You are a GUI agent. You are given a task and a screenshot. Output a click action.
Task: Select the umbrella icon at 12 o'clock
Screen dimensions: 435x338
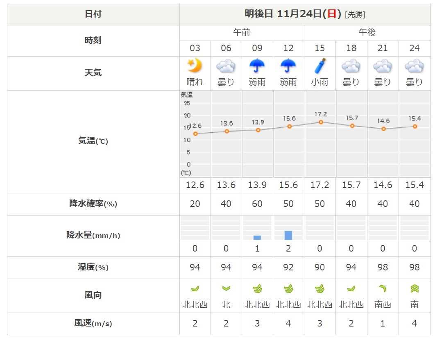pyautogui.click(x=288, y=66)
